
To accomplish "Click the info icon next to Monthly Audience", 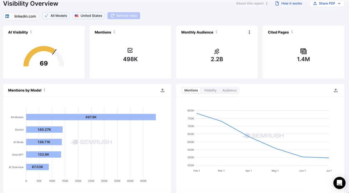I will tap(216, 32).
